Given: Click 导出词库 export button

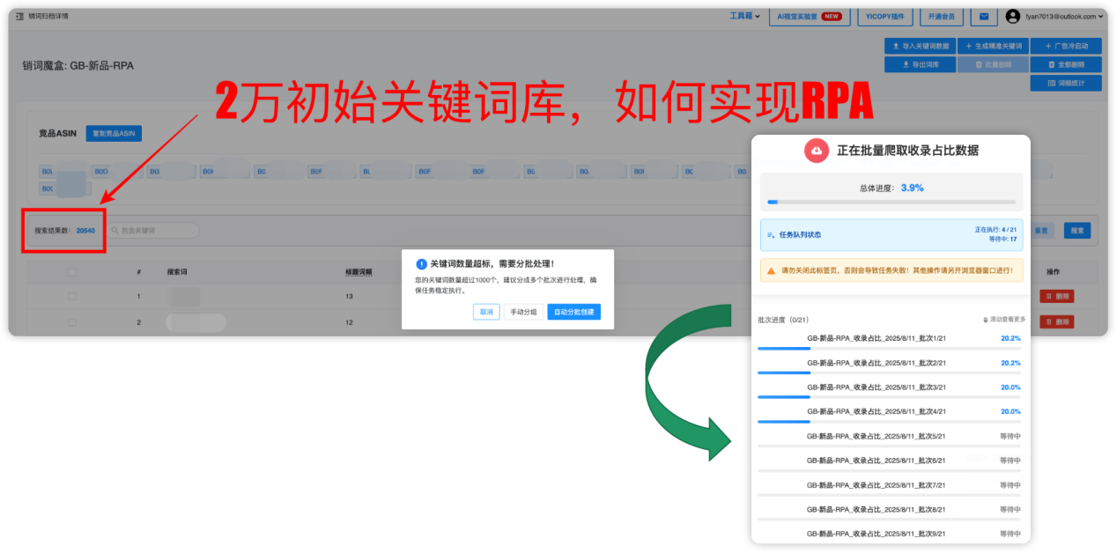Looking at the screenshot, I should tap(919, 64).
